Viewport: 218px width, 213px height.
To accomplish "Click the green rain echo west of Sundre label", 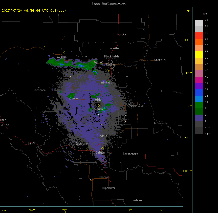I will [x=71, y=96].
